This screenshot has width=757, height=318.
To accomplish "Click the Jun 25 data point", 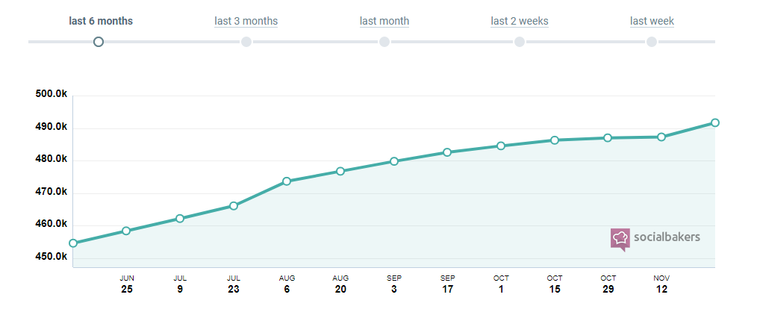I will pyautogui.click(x=126, y=231).
